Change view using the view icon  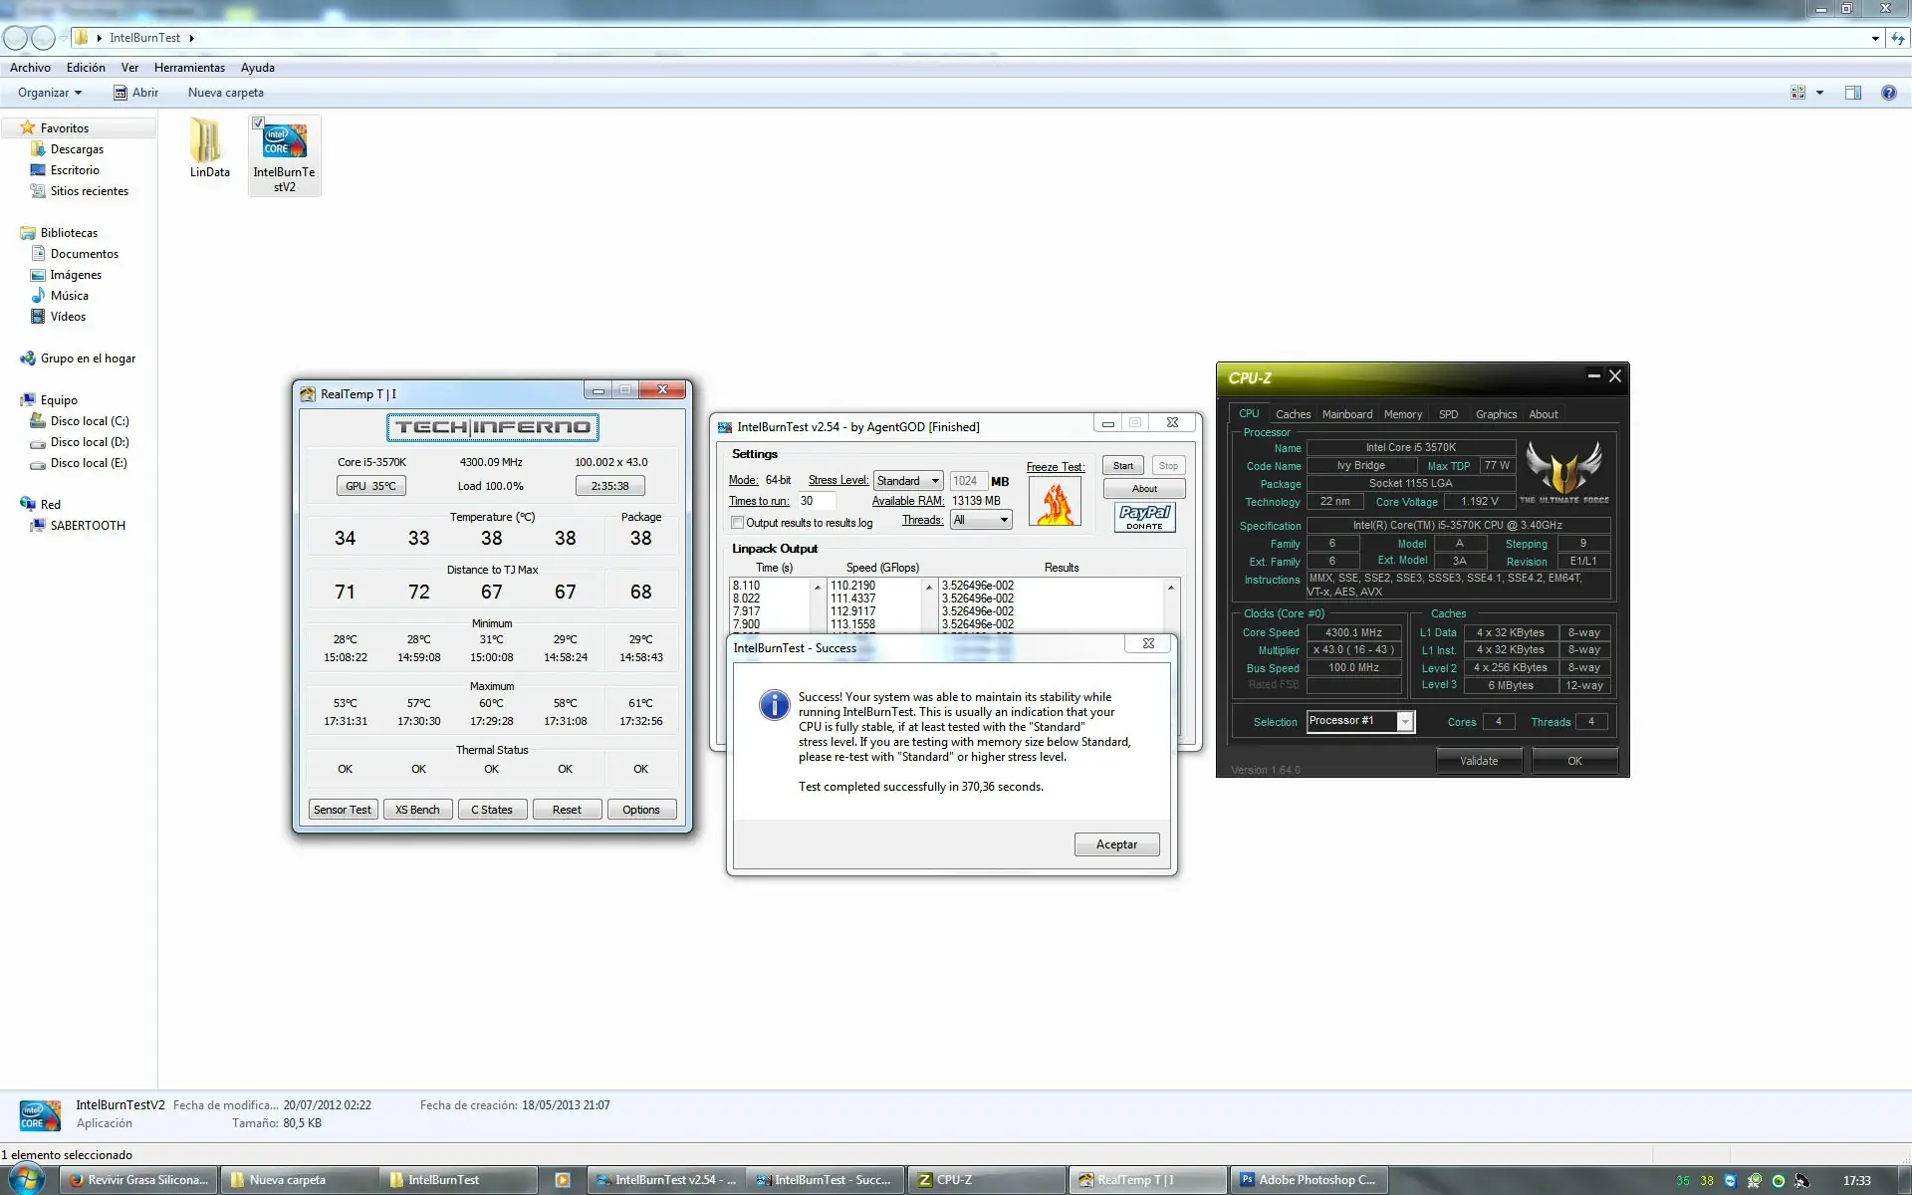[1797, 93]
